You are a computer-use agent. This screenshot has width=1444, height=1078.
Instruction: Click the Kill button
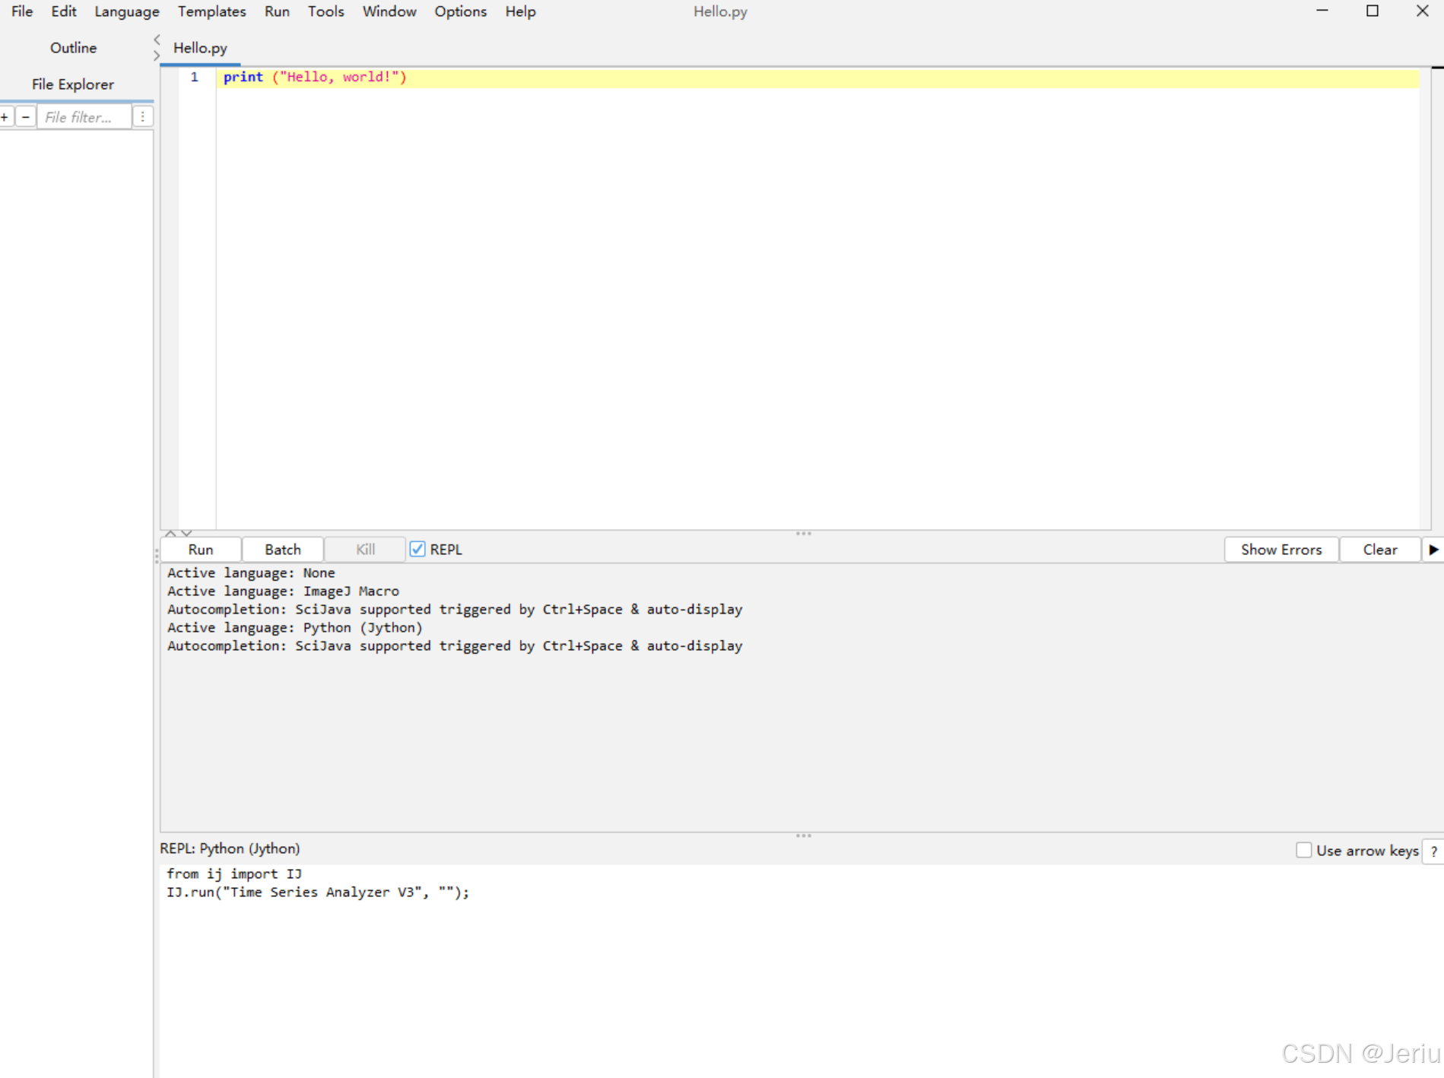click(x=365, y=550)
